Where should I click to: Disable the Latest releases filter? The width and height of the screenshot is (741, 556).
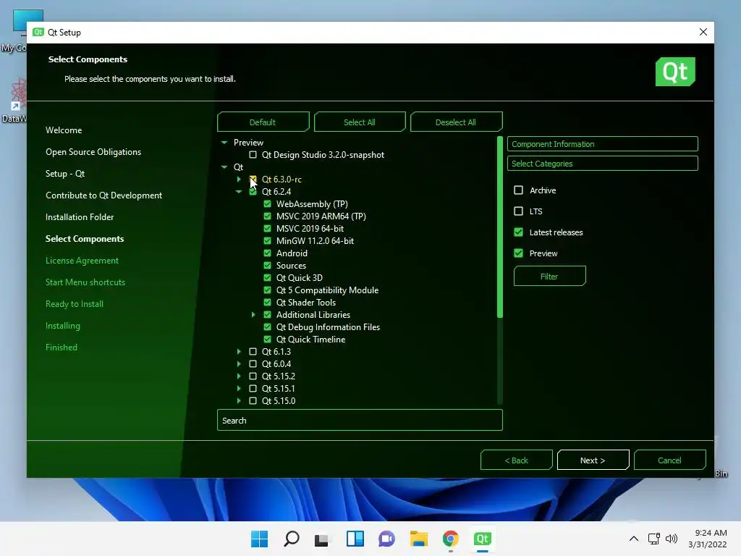coord(518,232)
